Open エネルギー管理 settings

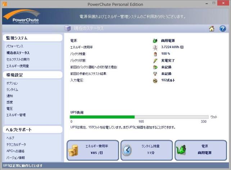coord(16,115)
